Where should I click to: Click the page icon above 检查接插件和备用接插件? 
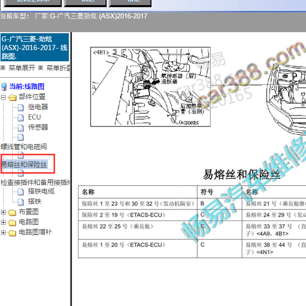click(x=21, y=173)
